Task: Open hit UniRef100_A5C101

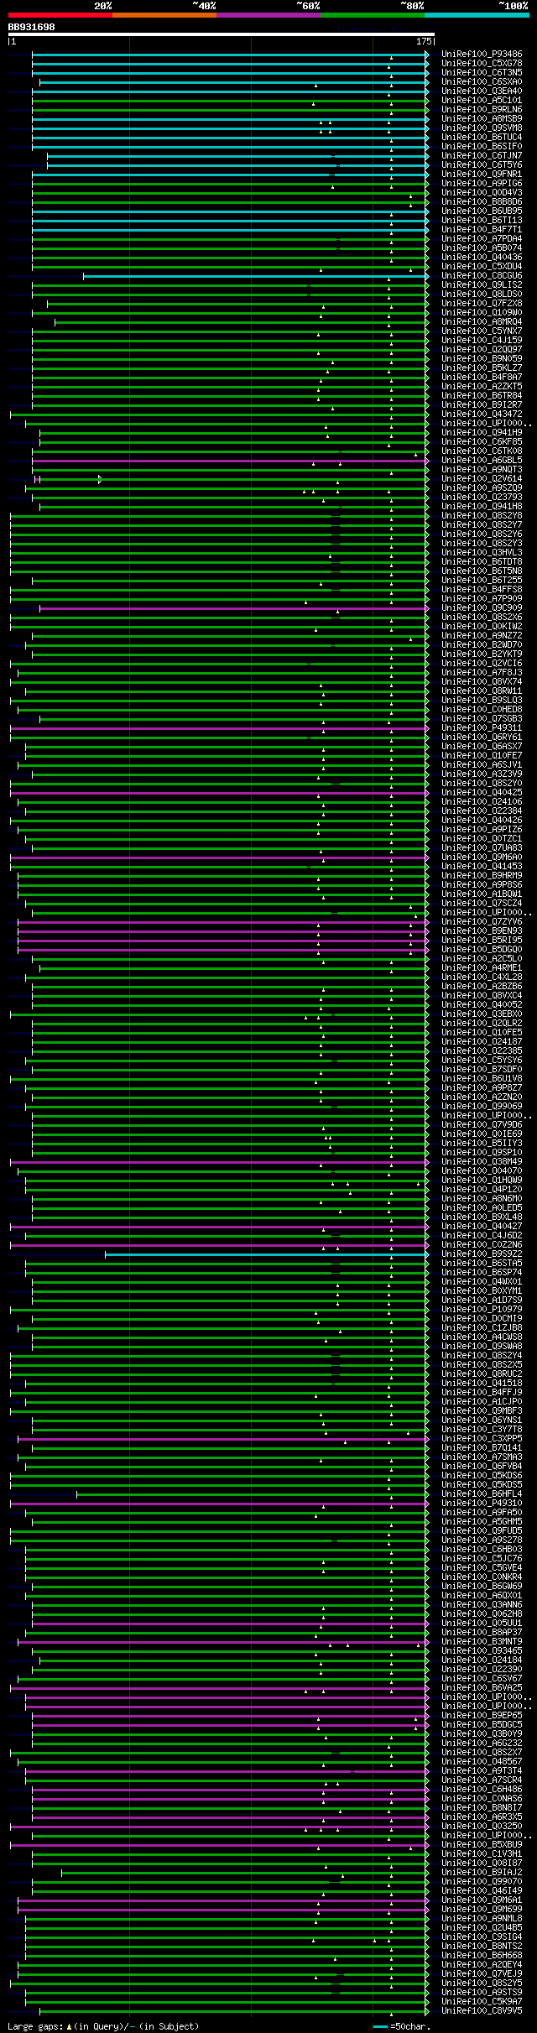Action: tap(482, 101)
